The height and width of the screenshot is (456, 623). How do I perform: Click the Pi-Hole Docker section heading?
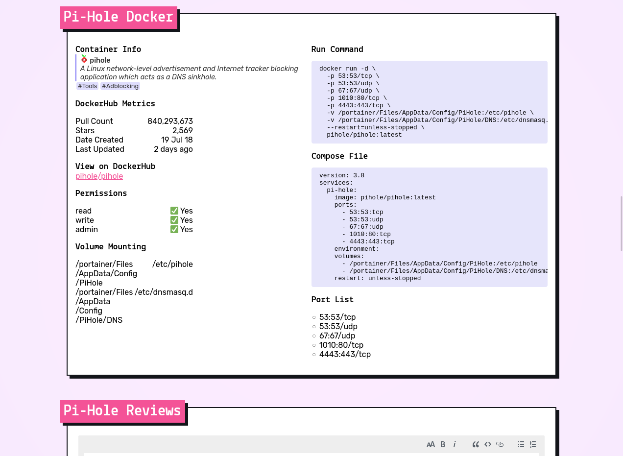click(119, 17)
